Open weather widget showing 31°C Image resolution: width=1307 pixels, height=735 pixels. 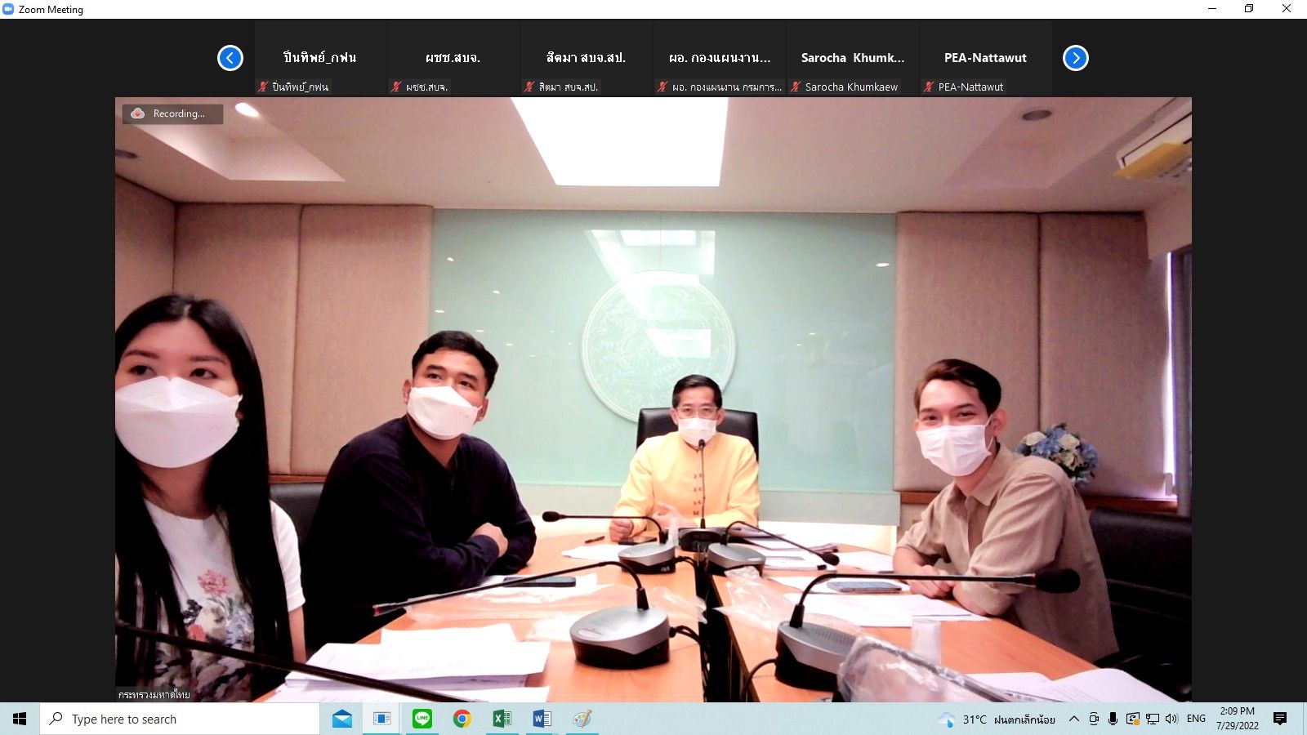[997, 719]
